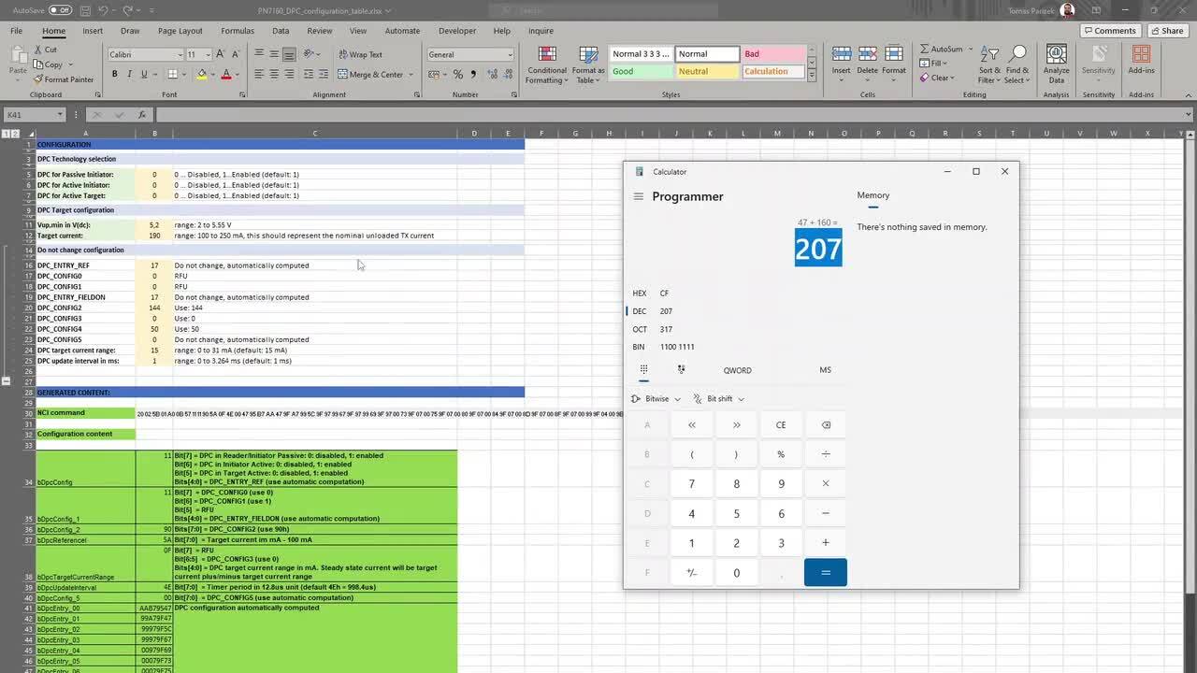Click the Analyze Data icon
Image resolution: width=1197 pixels, height=673 pixels.
pyautogui.click(x=1056, y=64)
